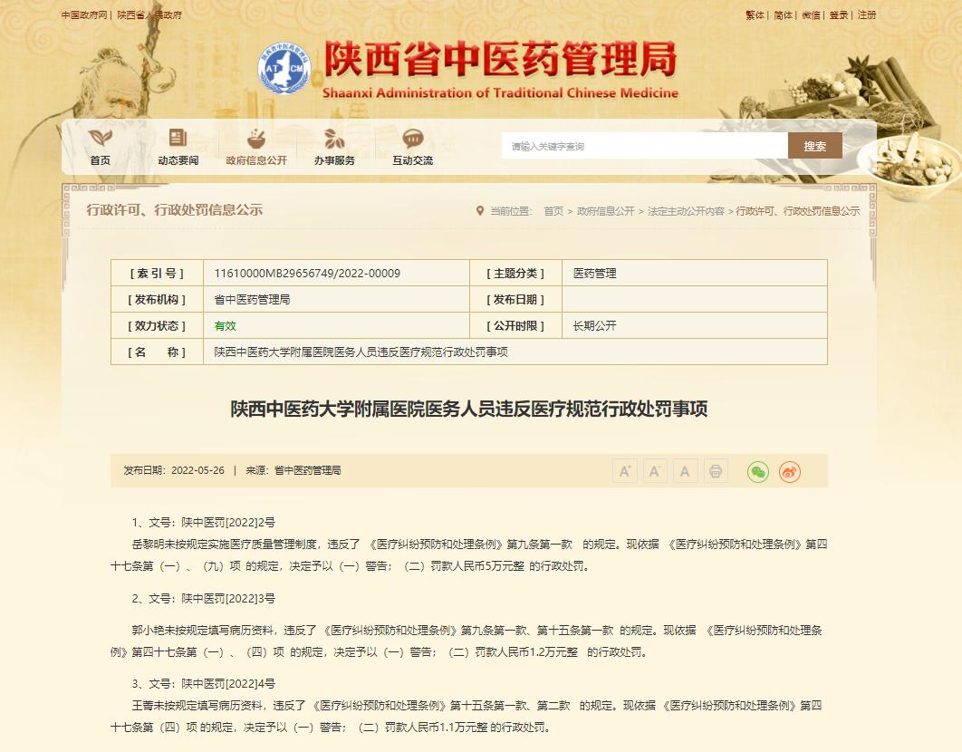Go to 法定主动公开内容 in breadcrumb
Image resolution: width=962 pixels, height=752 pixels.
click(x=686, y=211)
